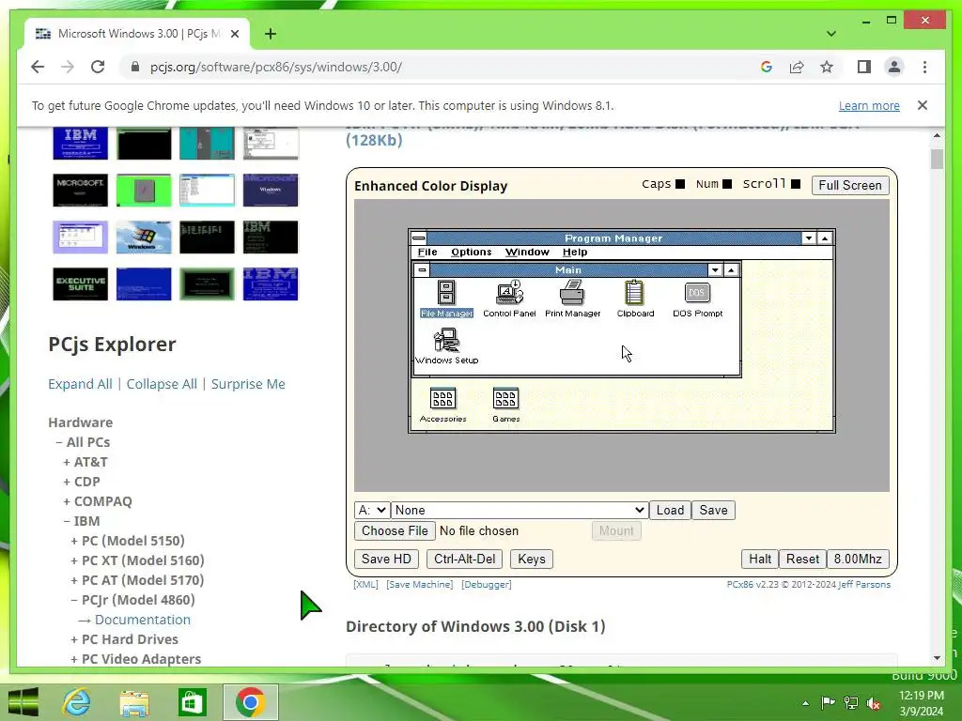The width and height of the screenshot is (962, 721).
Task: Bookmark this page with star icon
Action: point(827,67)
